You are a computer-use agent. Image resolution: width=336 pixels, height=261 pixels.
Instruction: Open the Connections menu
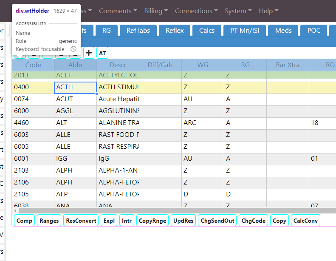click(x=196, y=11)
